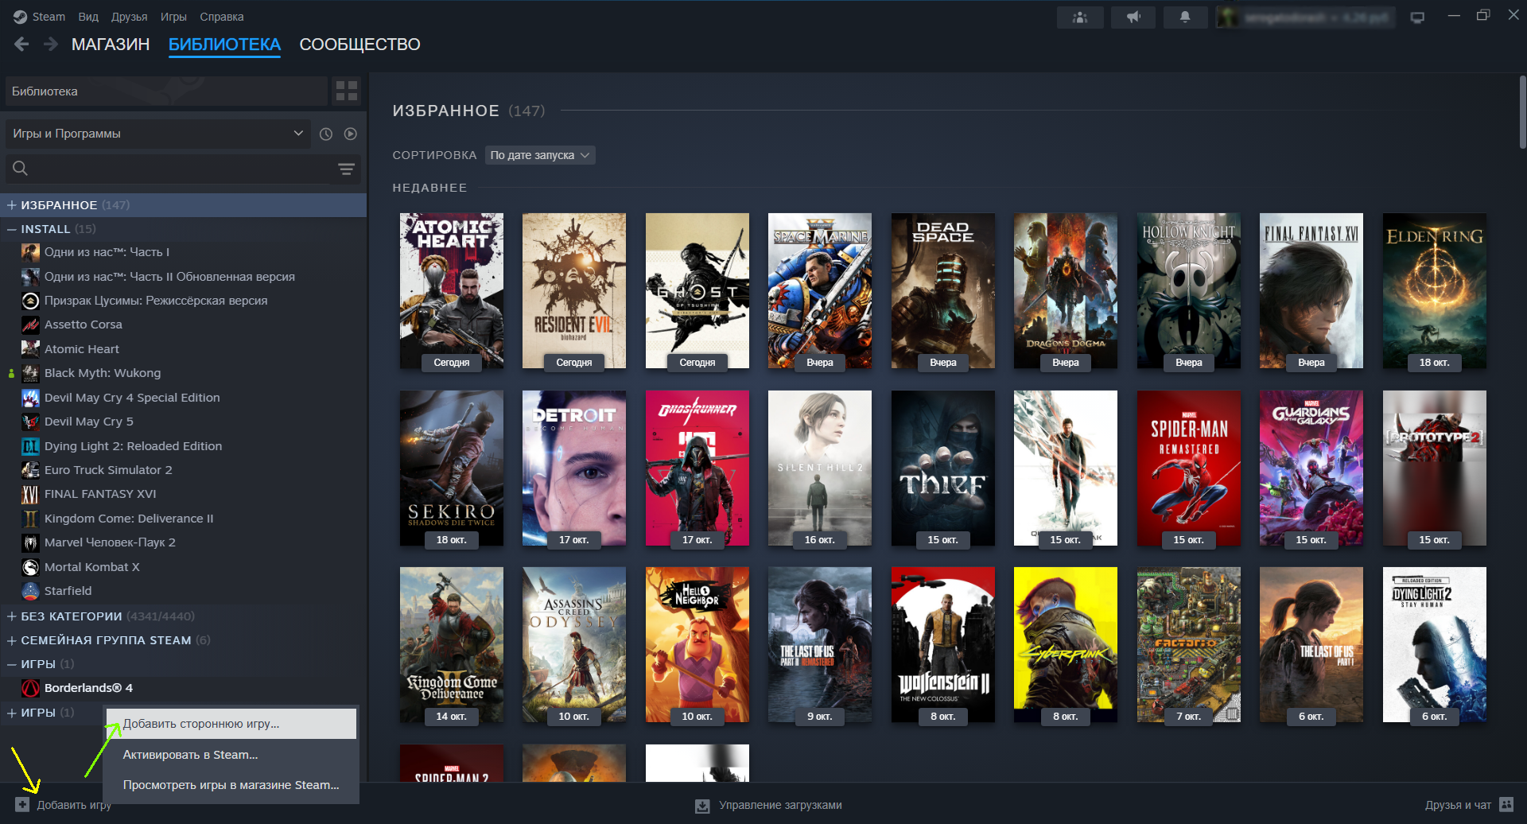The height and width of the screenshot is (824, 1527).
Task: Open sort dropdown По дате запуска
Action: (539, 155)
